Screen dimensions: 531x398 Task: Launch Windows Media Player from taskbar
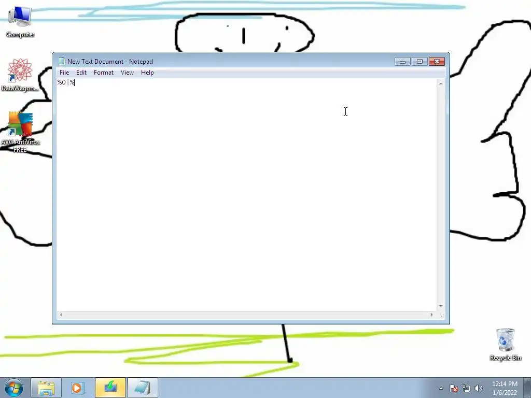point(78,388)
